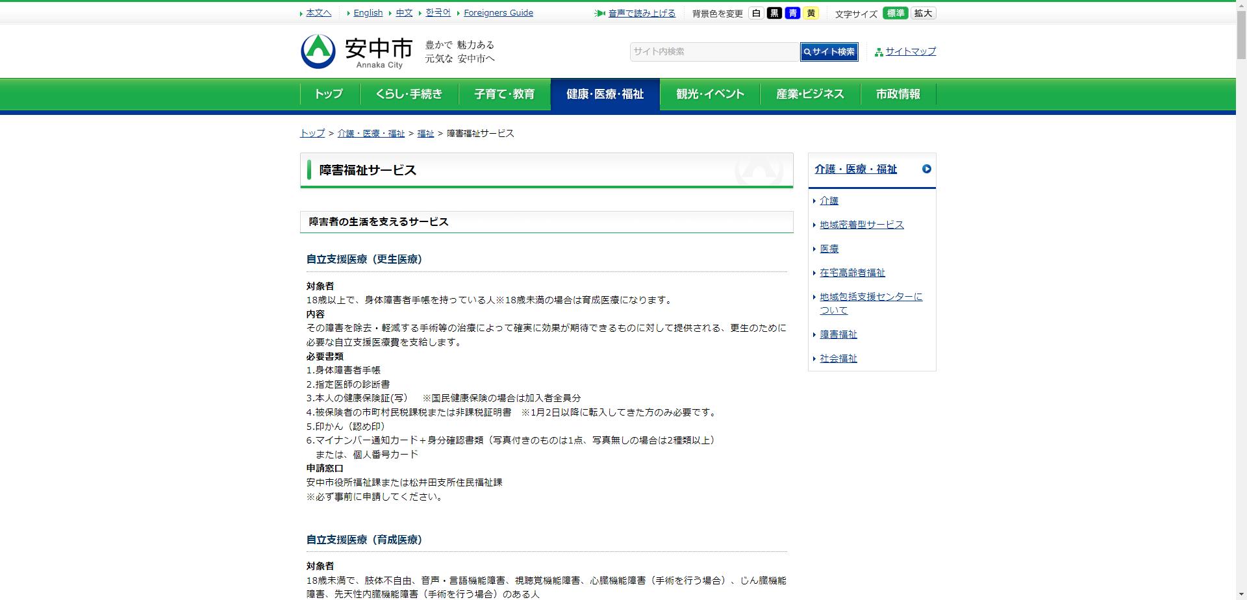Click the text 2.指定医師の診断書
Image resolution: width=1247 pixels, height=600 pixels.
348,384
